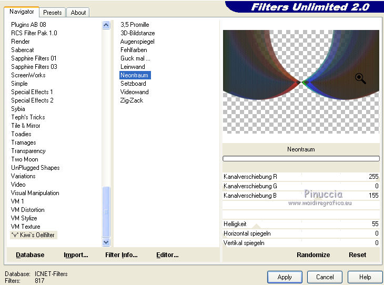Select Special Effects 1
Image resolution: width=384 pixels, height=285 pixels.
tap(32, 92)
